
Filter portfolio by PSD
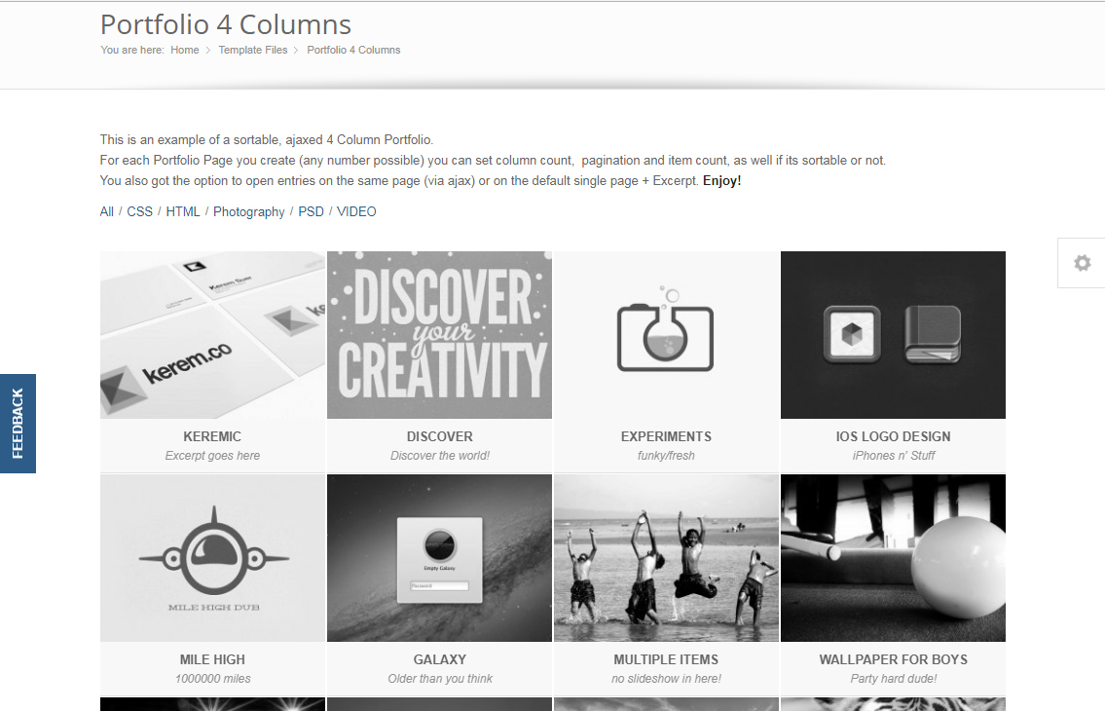click(x=311, y=211)
